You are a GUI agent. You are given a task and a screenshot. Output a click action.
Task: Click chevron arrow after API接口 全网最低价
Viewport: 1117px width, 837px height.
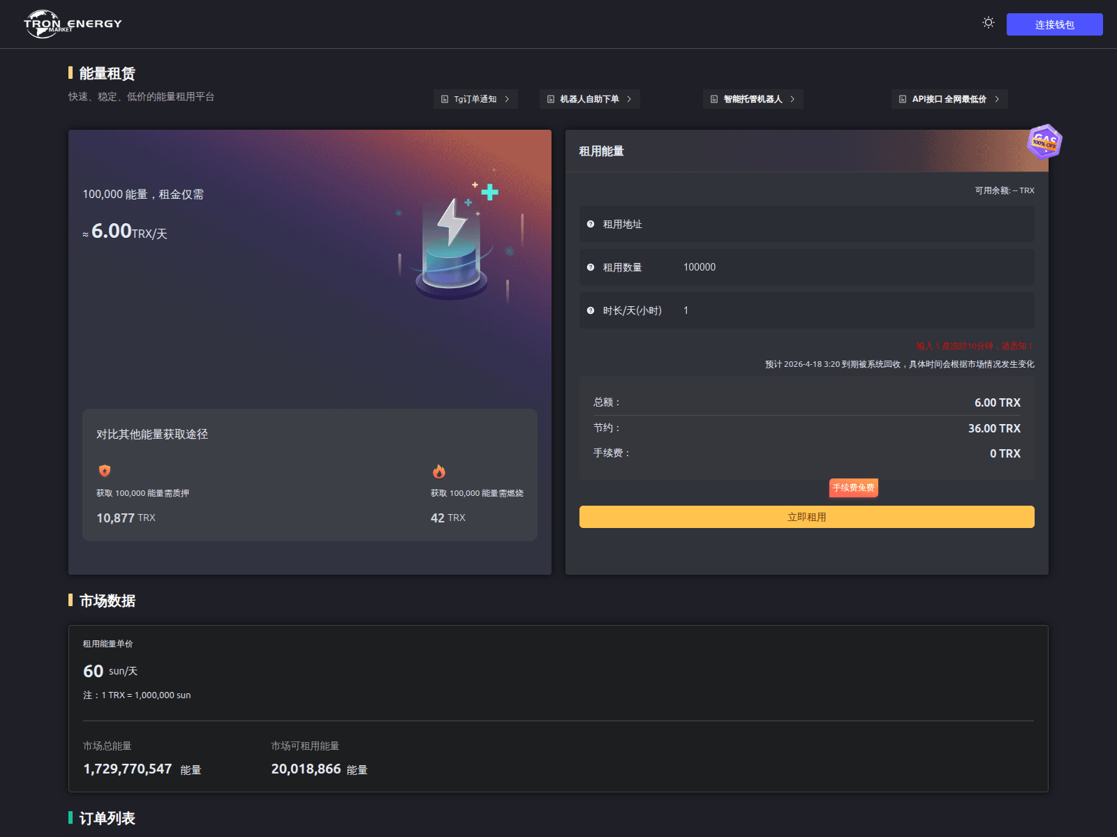pos(997,99)
